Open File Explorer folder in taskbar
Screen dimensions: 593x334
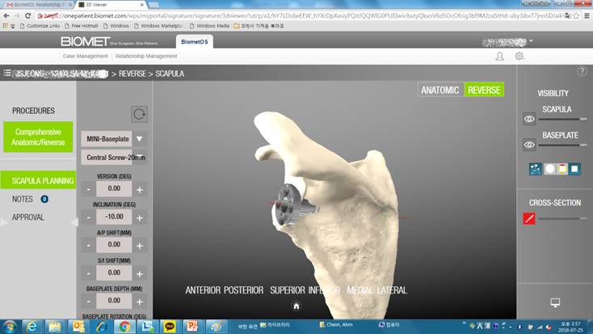pyautogui.click(x=55, y=327)
